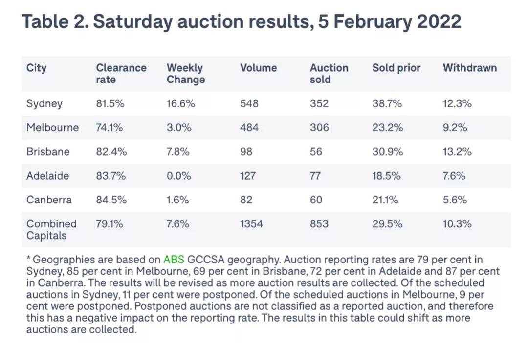Screen dimensions: 528x343
Task: Click the Brisbane row label
Action: 48,152
